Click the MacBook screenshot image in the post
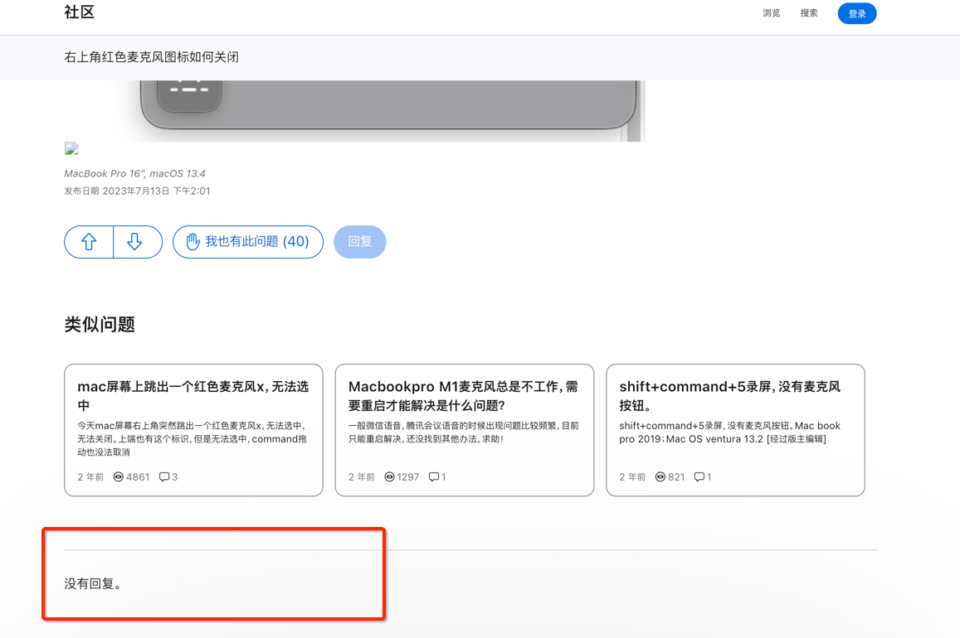Viewport: 960px width, 638px height. (x=388, y=109)
